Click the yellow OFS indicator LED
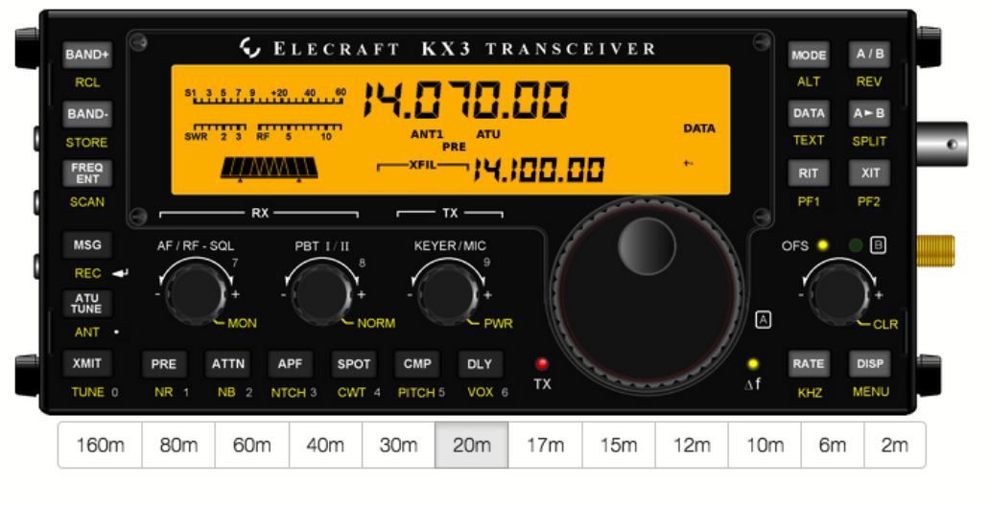Screen dimensions: 989x506 tap(822, 245)
